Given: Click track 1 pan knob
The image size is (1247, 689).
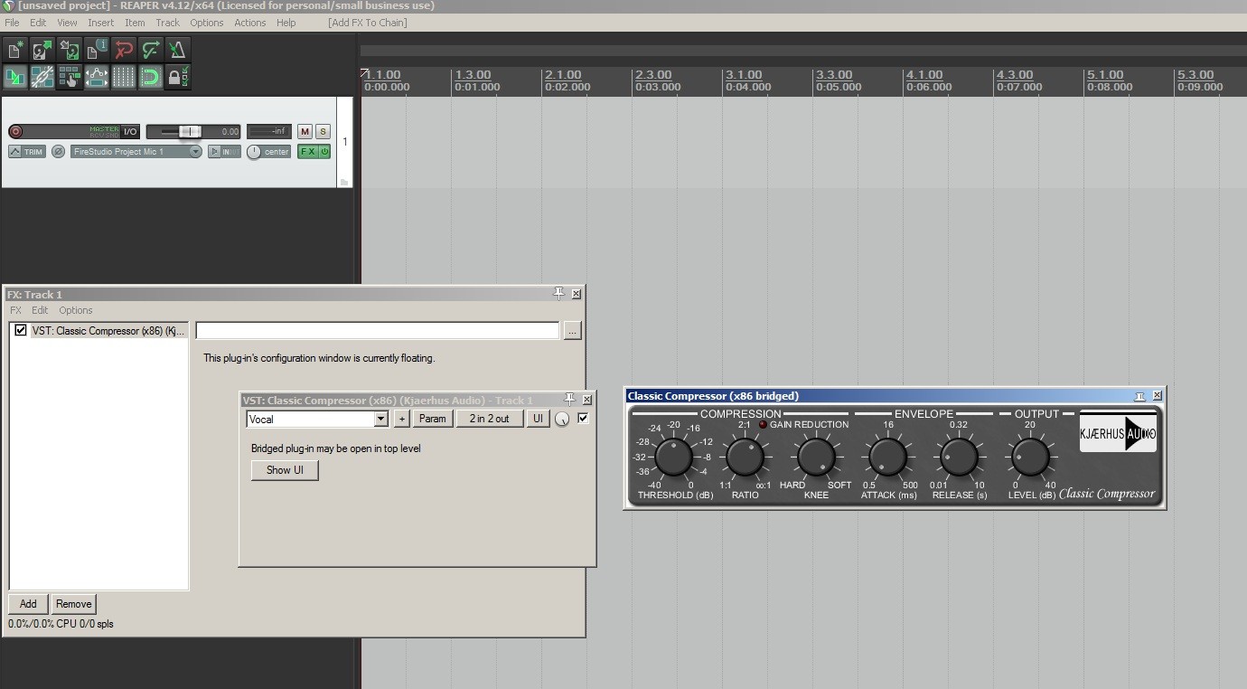Looking at the screenshot, I should click(254, 152).
